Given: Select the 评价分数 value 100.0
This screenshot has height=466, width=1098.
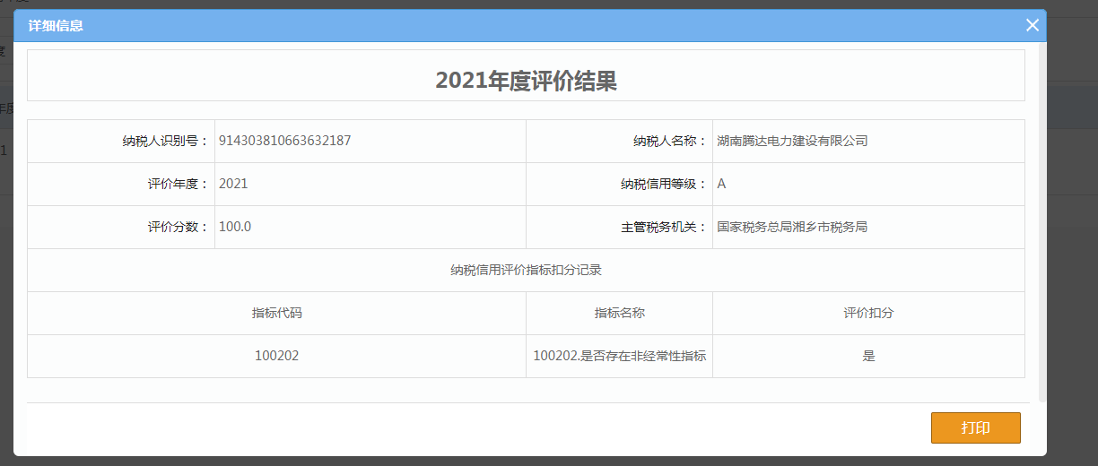Looking at the screenshot, I should click(235, 227).
